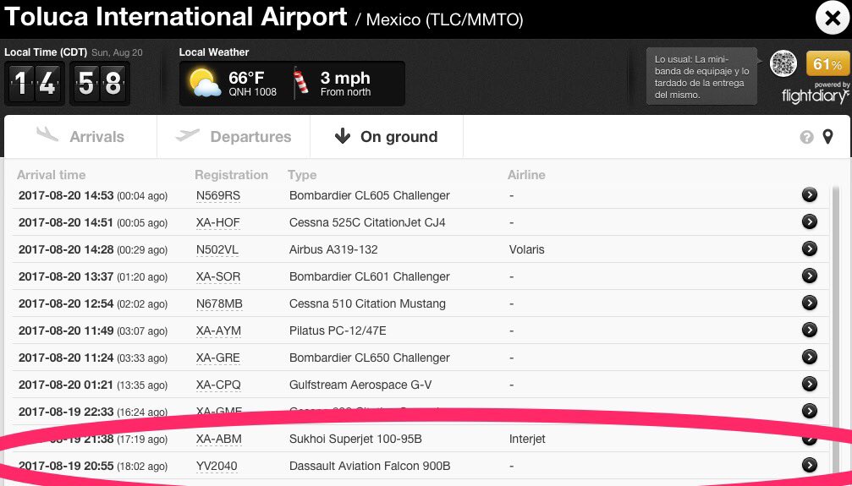Open details arrow for Pilatus PC-12 row
The width and height of the screenshot is (852, 486).
[x=810, y=330]
